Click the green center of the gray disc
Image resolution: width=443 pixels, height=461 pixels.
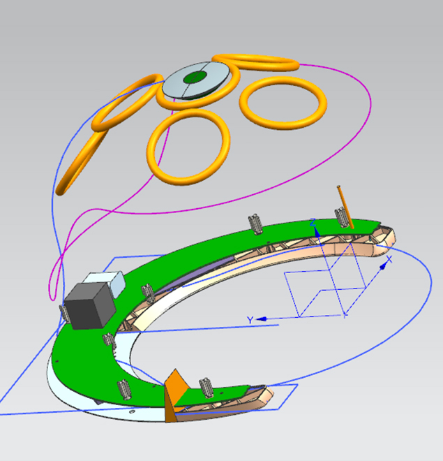coord(195,78)
